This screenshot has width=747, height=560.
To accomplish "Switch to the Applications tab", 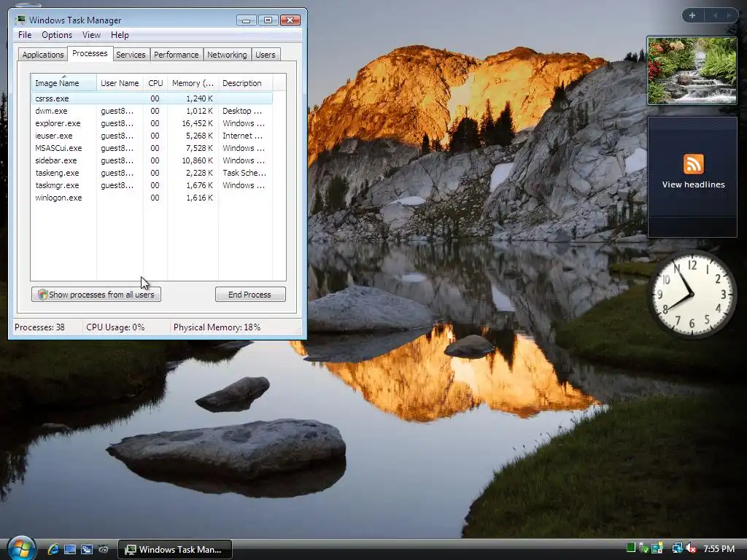I will tap(43, 55).
